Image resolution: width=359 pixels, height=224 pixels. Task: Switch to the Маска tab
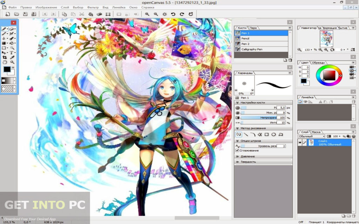(316, 132)
